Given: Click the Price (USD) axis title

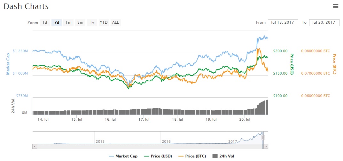Looking at the screenshot, I should click(292, 64).
